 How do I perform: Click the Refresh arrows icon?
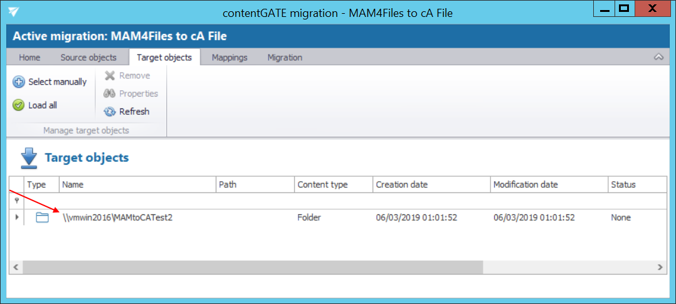pos(110,112)
